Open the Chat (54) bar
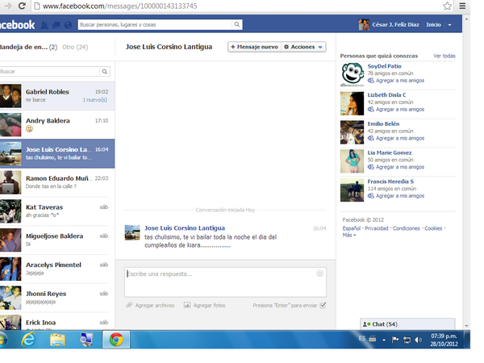Image resolution: width=484 pixels, height=363 pixels. [407, 324]
